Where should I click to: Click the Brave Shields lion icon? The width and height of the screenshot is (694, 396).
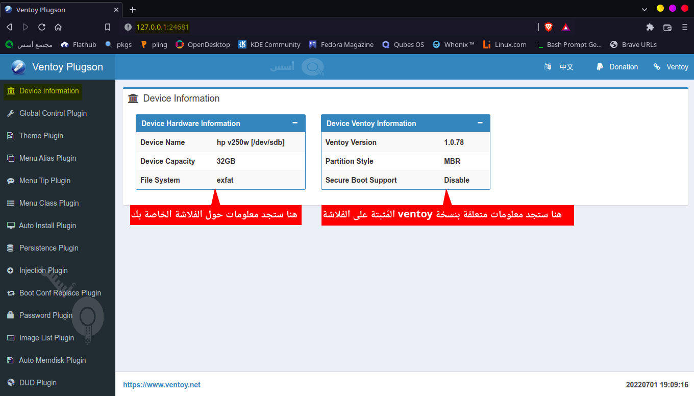(549, 27)
